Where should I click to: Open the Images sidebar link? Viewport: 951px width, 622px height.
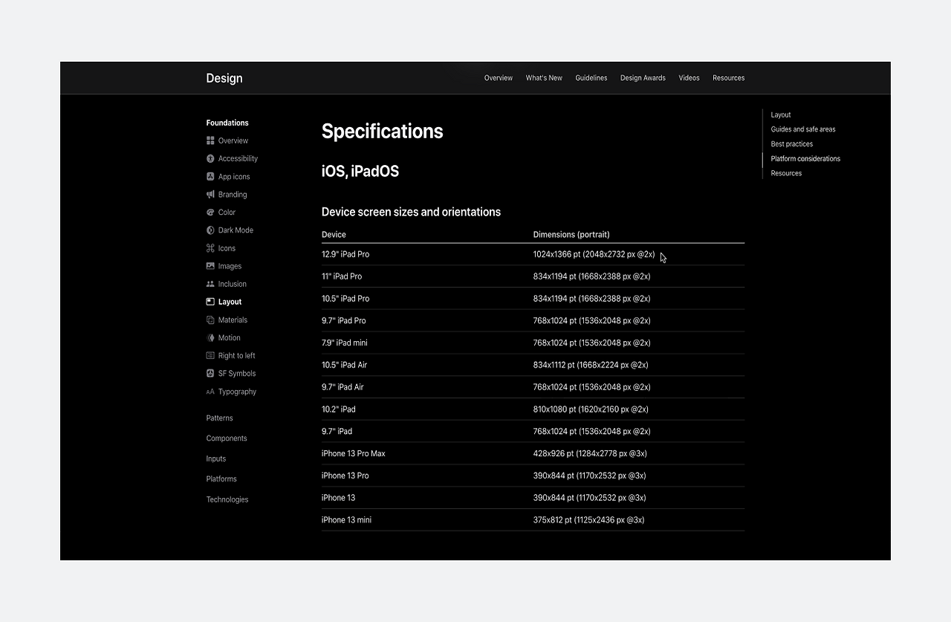pos(230,266)
